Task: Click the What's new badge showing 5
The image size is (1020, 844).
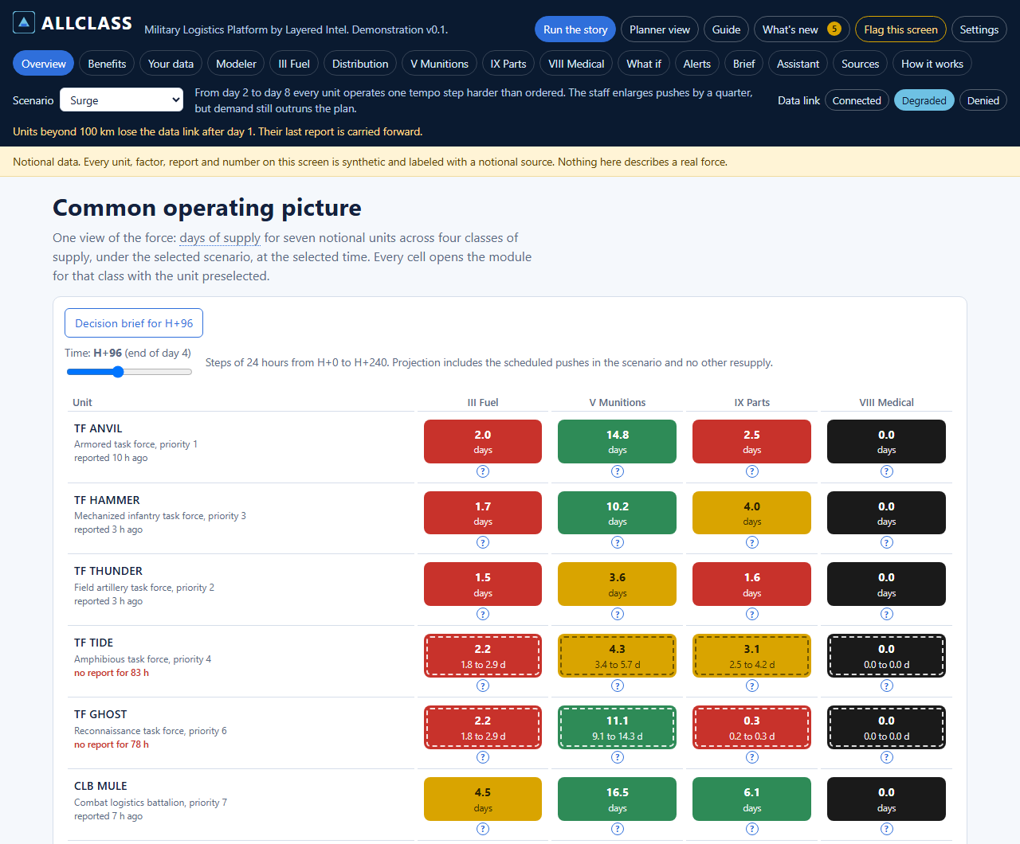Action: 834,29
